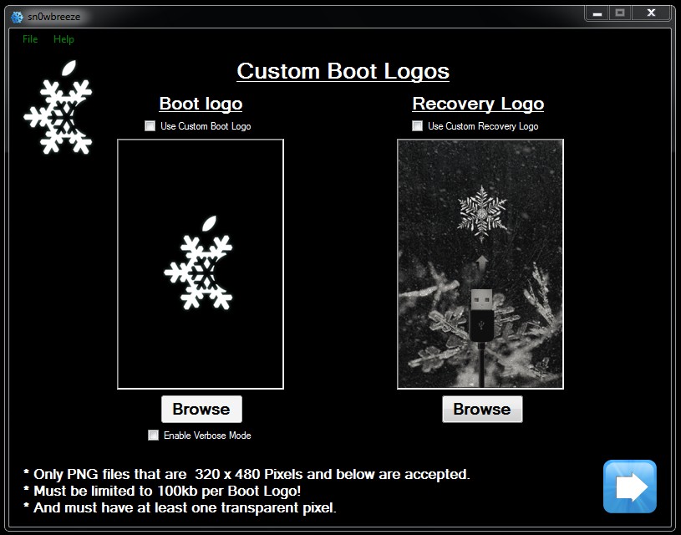681x535 pixels.
Task: Click the Boot logo section title
Action: point(201,104)
